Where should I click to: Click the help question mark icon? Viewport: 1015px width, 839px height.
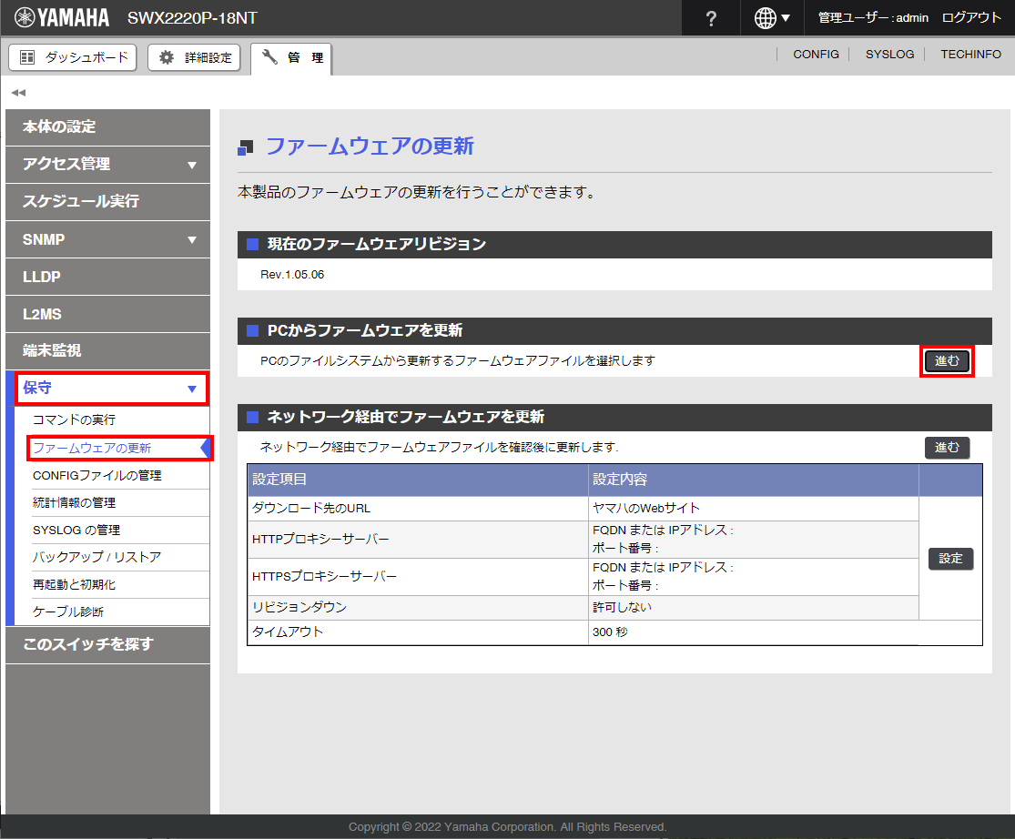click(x=711, y=18)
